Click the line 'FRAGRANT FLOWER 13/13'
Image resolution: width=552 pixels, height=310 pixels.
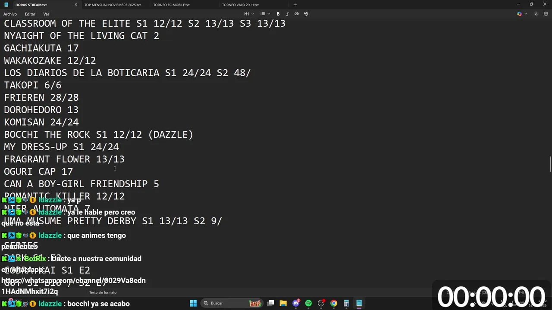click(x=64, y=159)
